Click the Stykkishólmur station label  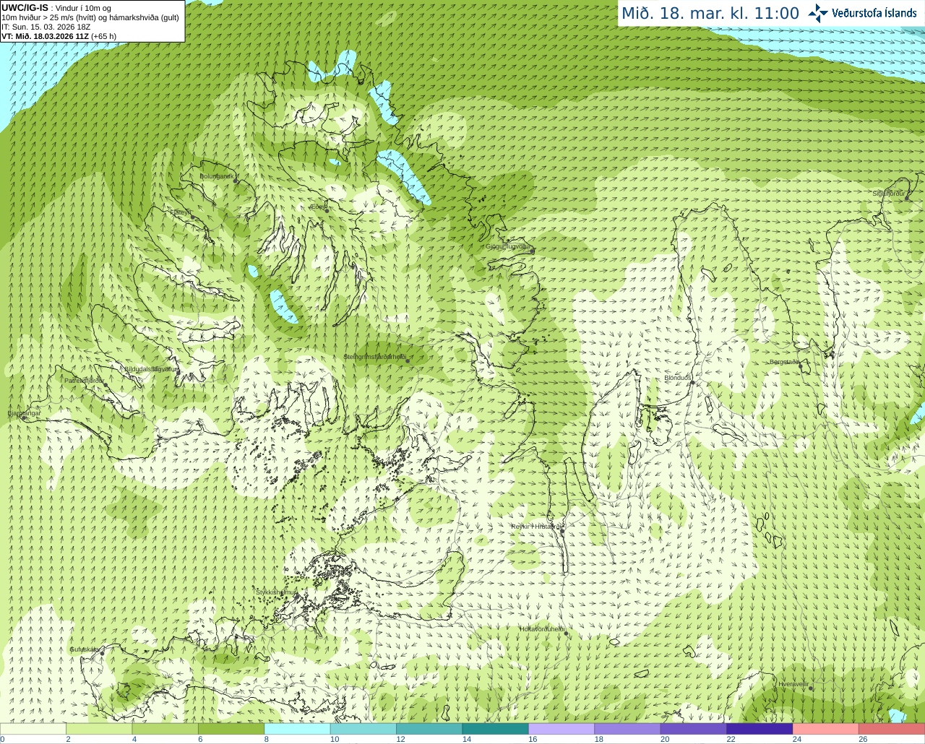276,592
